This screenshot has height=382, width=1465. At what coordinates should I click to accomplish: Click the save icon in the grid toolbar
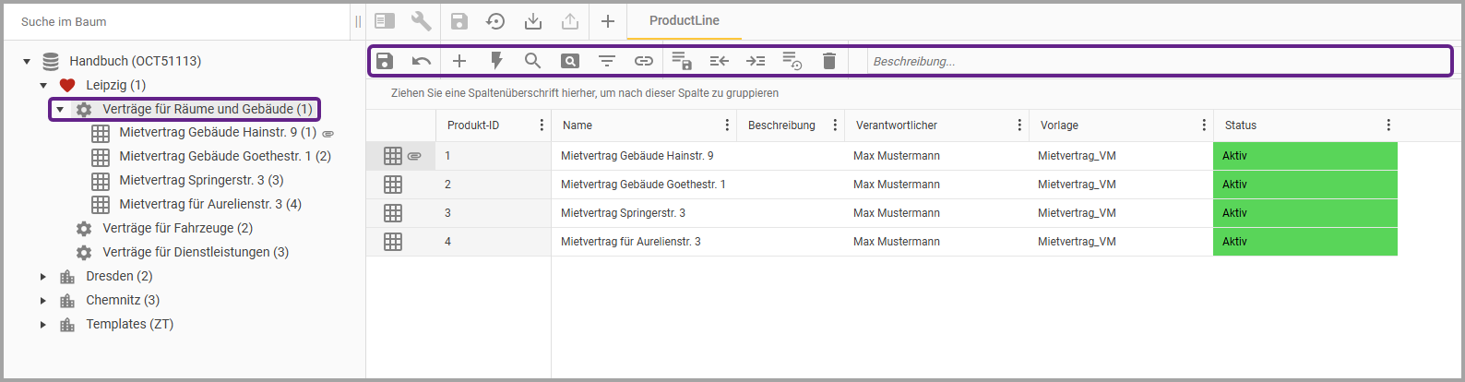(385, 61)
